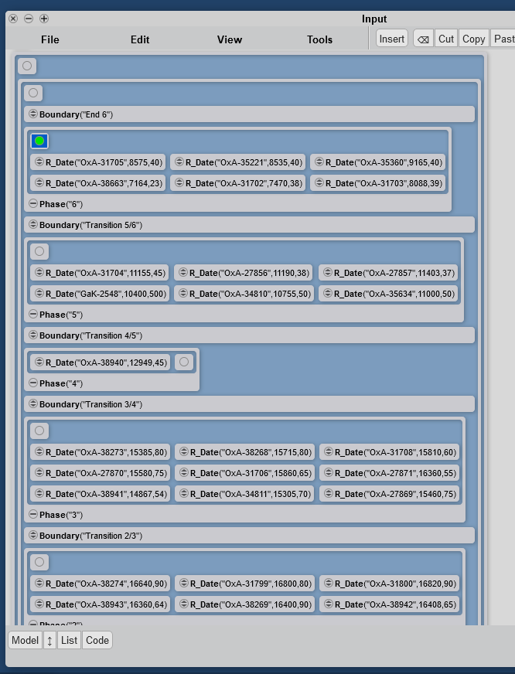Click the R_Date OxA-27856 entry

tap(244, 273)
